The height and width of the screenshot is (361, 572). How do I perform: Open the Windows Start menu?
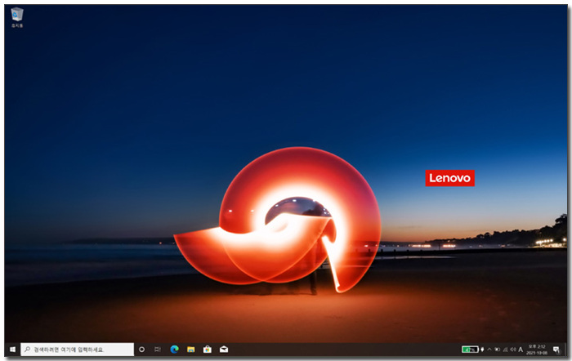[12, 349]
